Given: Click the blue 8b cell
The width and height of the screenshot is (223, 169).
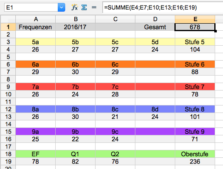Looking at the screenshot, I should click(76, 109).
